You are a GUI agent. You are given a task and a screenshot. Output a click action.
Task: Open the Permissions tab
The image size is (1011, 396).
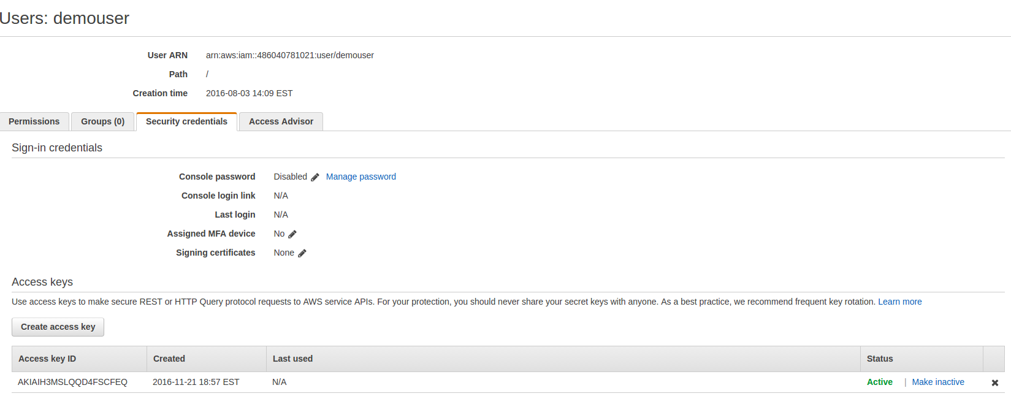coord(34,121)
